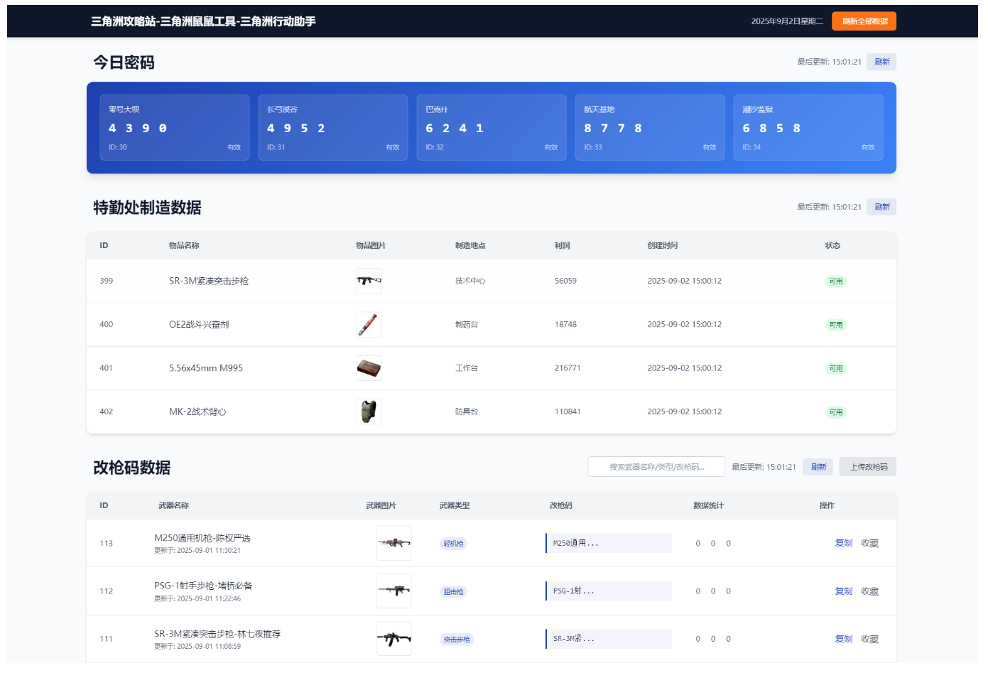The image size is (988, 678).
Task: Click the M250通用 gun code box
Action: point(609,543)
